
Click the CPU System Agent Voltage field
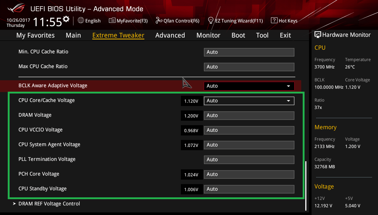coord(249,145)
